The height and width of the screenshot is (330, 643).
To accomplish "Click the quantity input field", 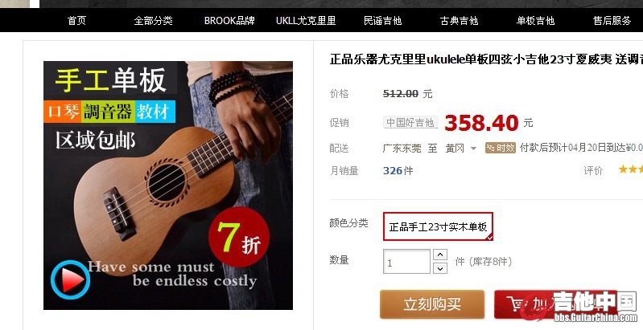I will tap(406, 261).
